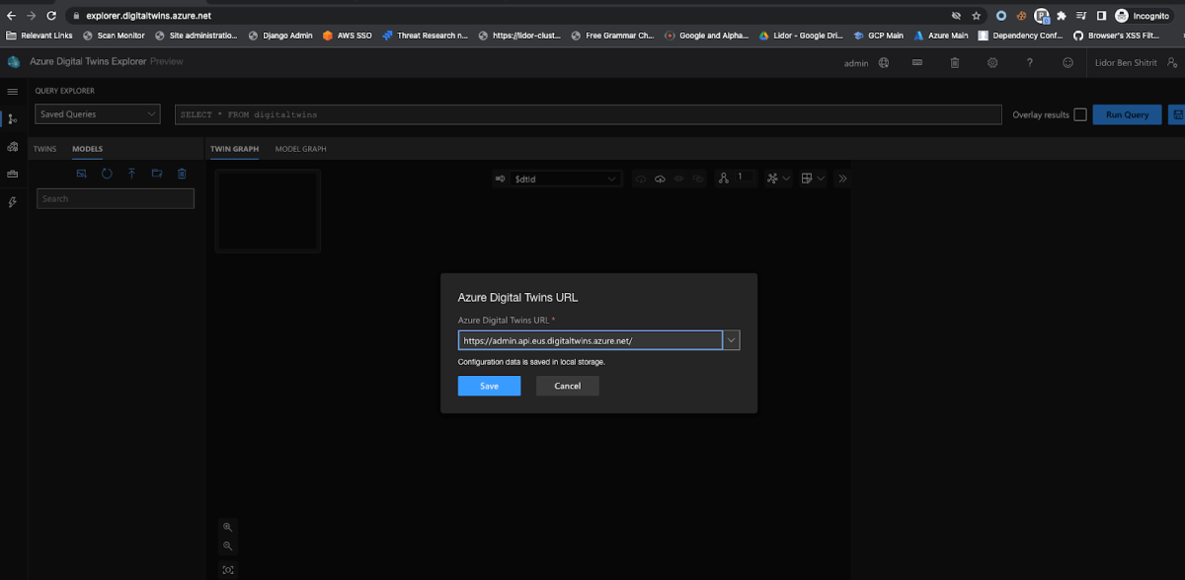Viewport: 1185px width, 580px height.
Task: Click the Run Query button
Action: 1127,114
